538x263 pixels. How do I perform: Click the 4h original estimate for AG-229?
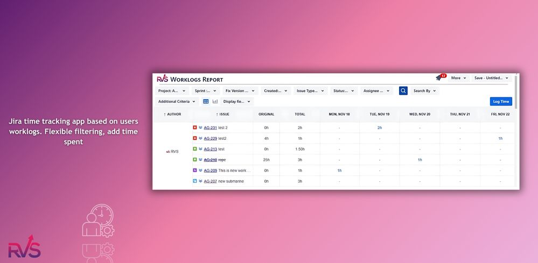266,138
